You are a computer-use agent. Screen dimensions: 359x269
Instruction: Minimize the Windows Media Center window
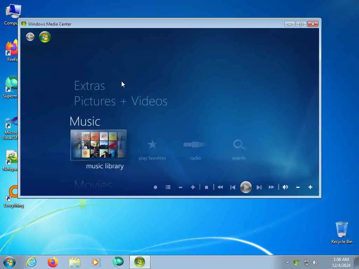(x=290, y=24)
